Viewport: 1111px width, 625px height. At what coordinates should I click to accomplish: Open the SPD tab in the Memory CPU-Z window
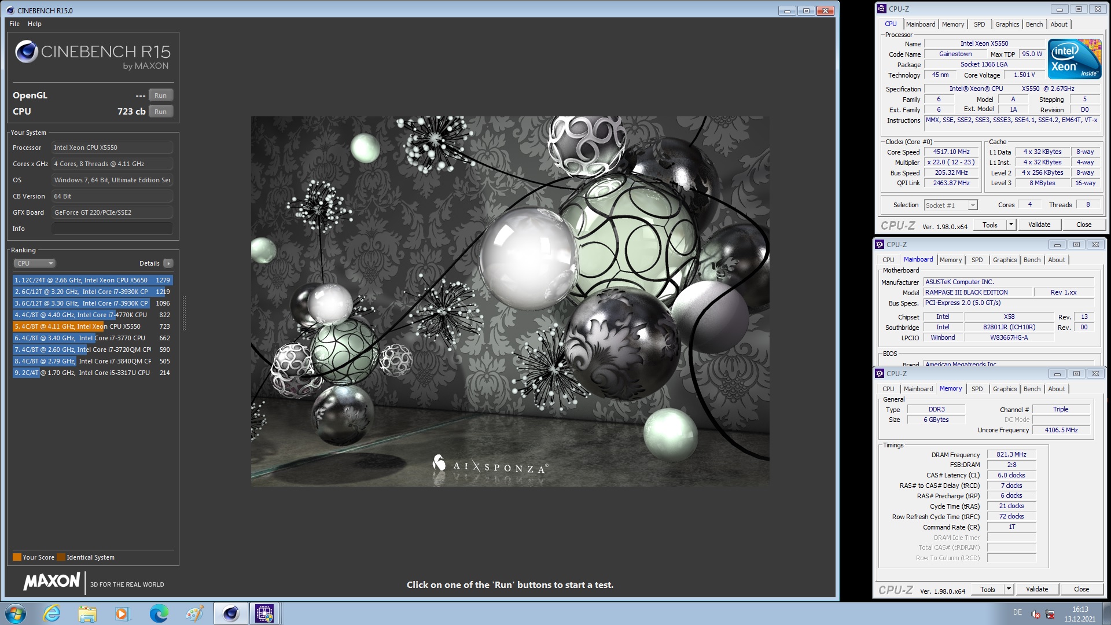pyautogui.click(x=977, y=389)
